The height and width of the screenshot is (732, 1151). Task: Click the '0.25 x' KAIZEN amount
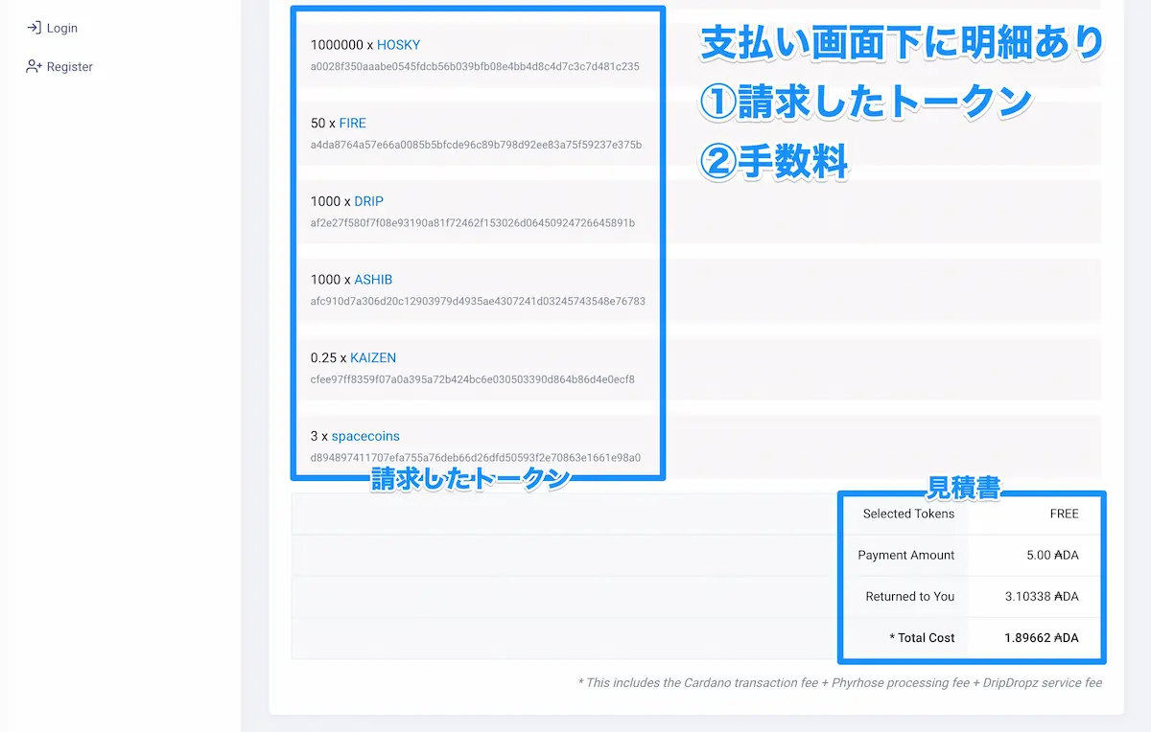329,358
